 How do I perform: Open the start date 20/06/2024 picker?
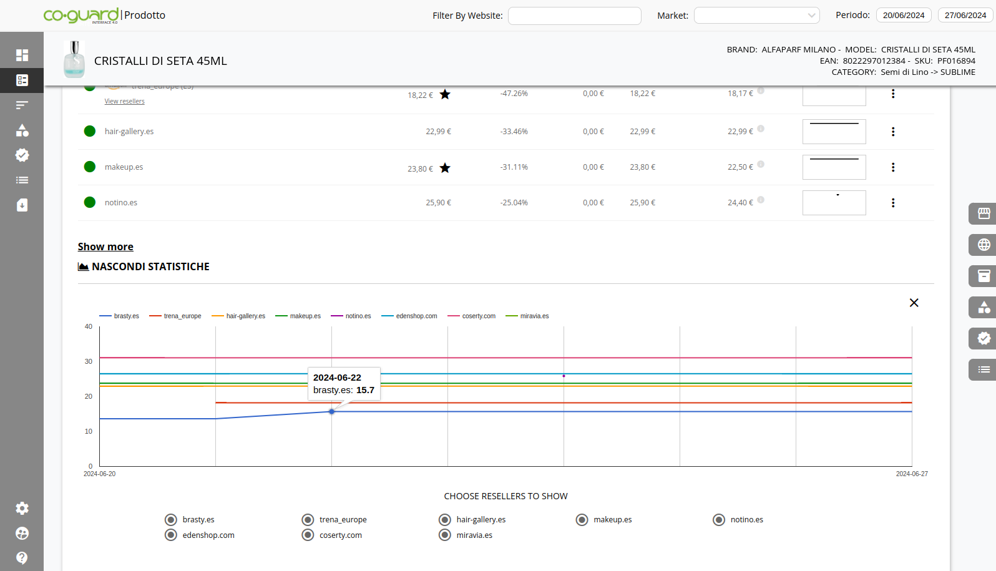click(903, 16)
